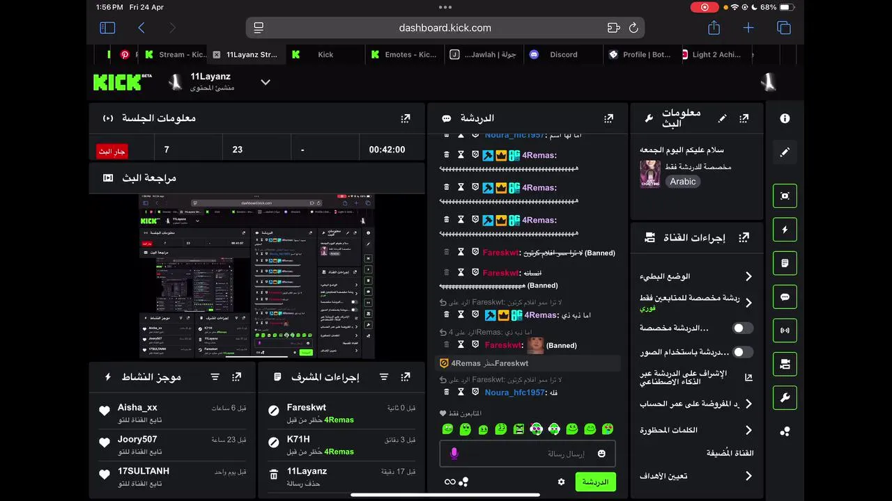The image size is (892, 501).
Task: Toggle the lightning activity widget icon in sidebar
Action: (785, 230)
